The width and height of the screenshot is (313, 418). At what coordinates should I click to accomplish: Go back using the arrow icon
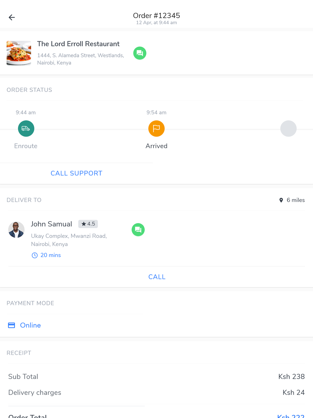(x=12, y=18)
